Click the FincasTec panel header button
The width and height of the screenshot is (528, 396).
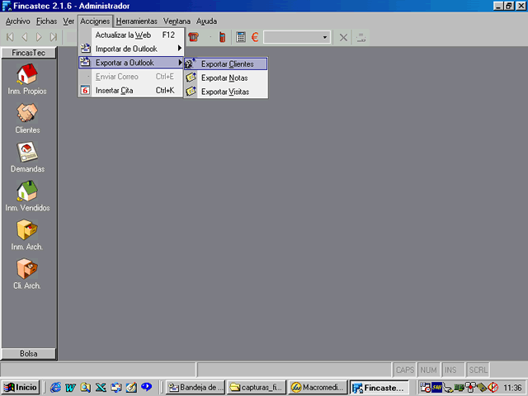[x=29, y=53]
